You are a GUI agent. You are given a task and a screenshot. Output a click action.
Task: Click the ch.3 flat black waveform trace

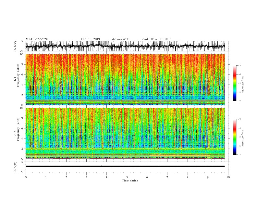pos(125,166)
